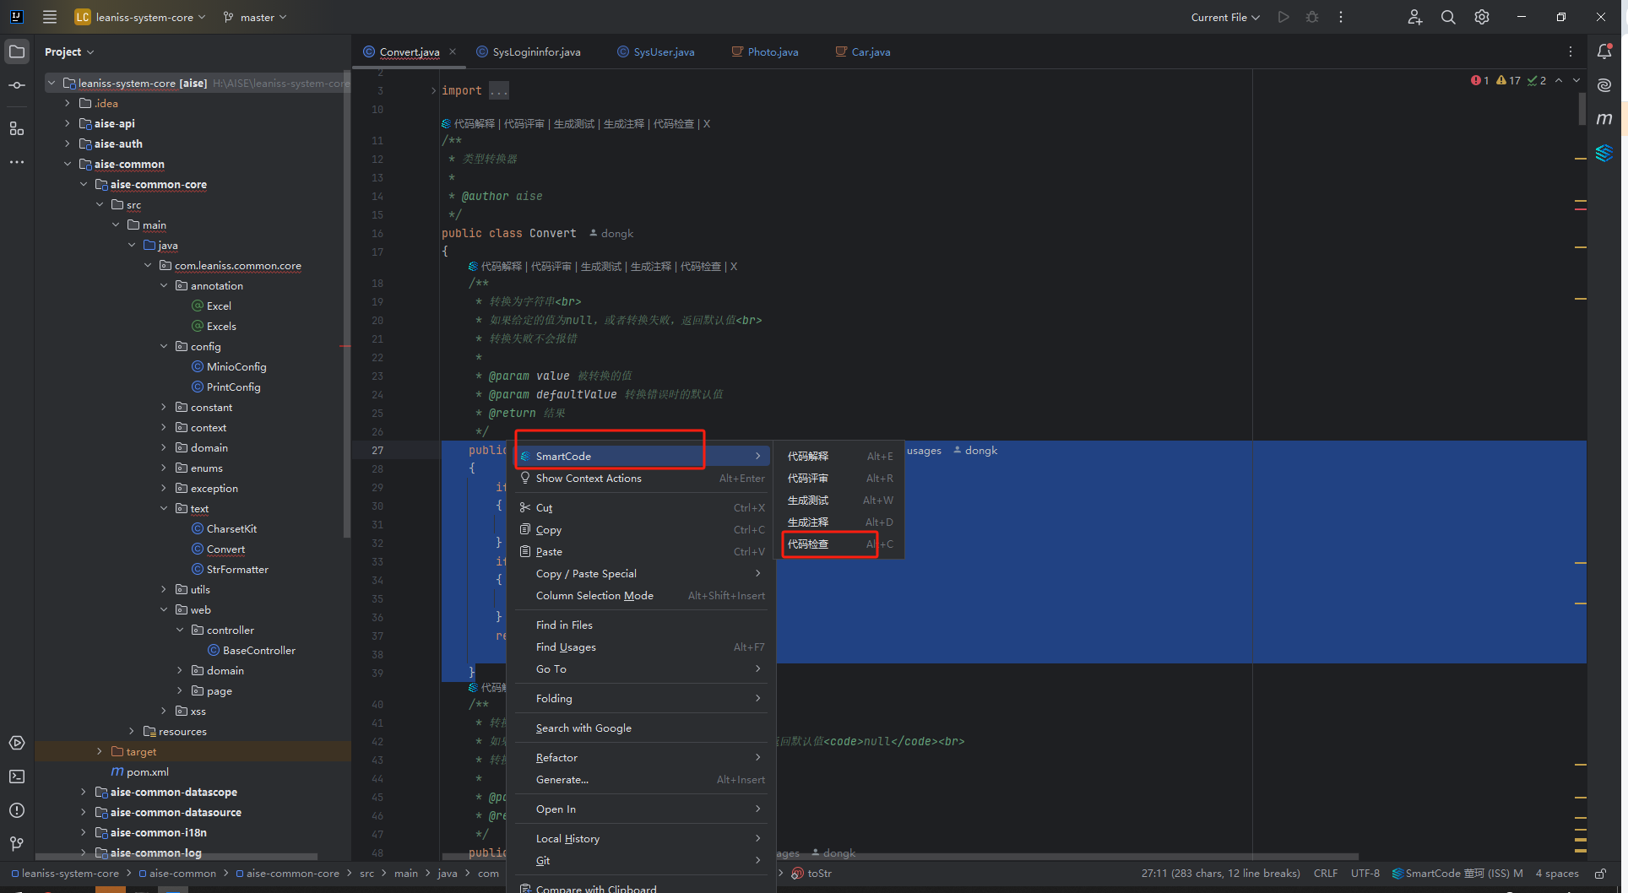1628x893 pixels.
Task: Open Refactor submenu in context menu
Action: [x=643, y=757]
